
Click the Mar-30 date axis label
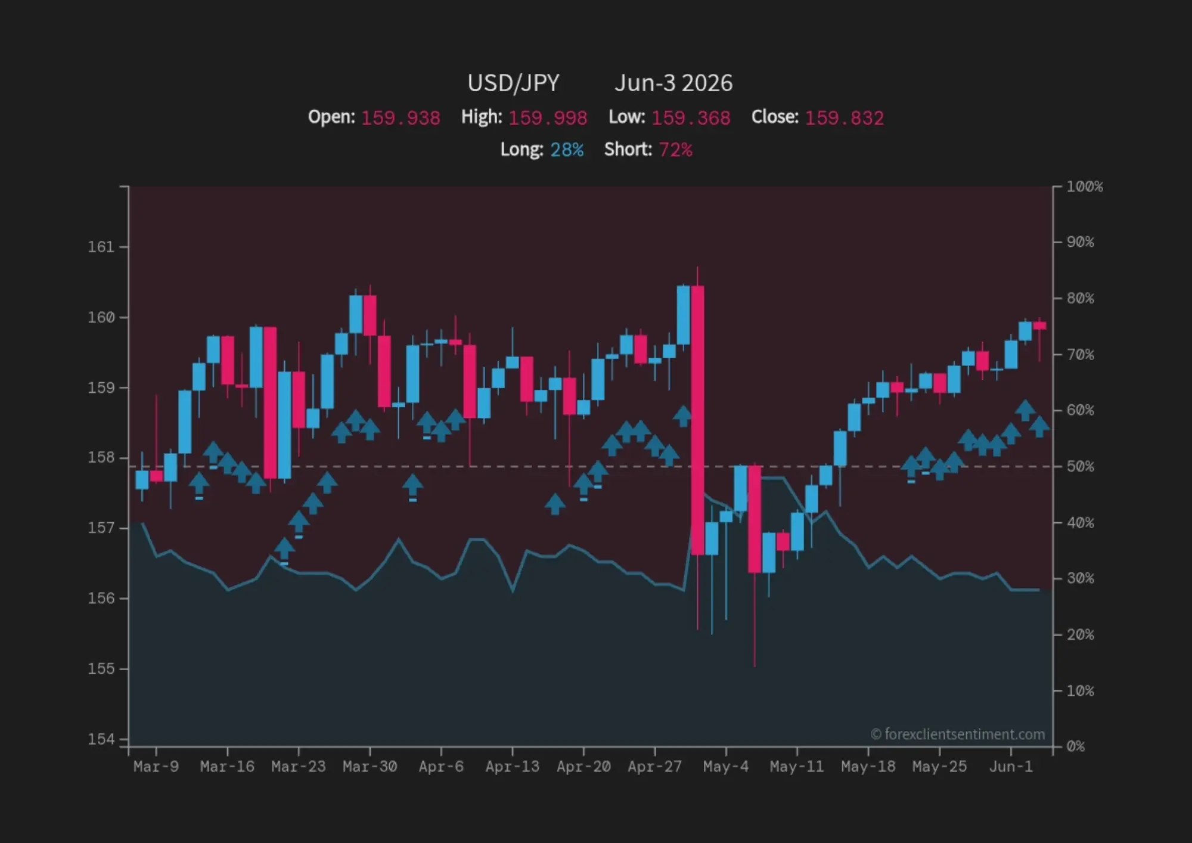[370, 767]
